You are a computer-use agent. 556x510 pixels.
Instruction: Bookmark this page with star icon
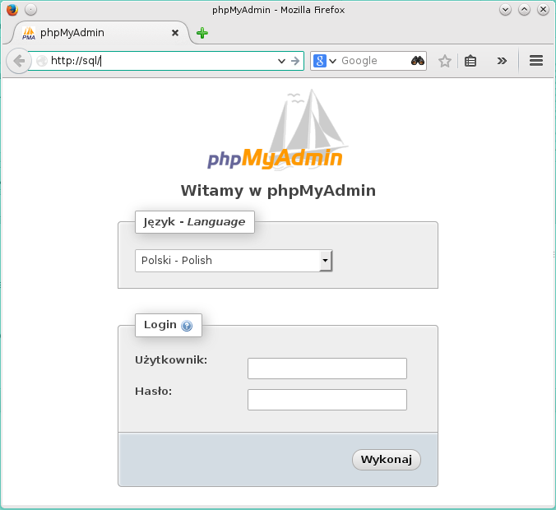(445, 61)
